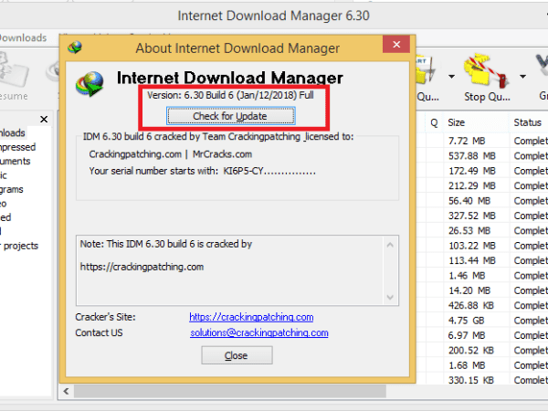Select the Music category
Image resolution: width=548 pixels, height=411 pixels.
point(4,175)
